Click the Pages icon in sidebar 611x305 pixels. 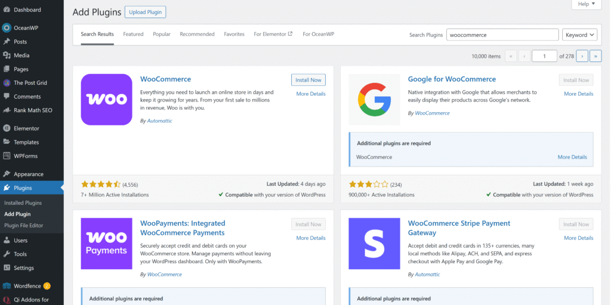pyautogui.click(x=7, y=69)
